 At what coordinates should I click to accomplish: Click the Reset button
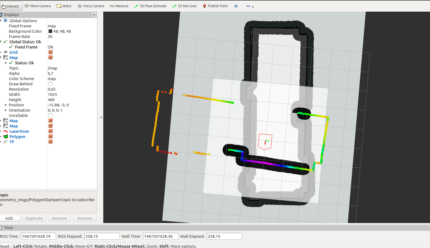pyautogui.click(x=5, y=246)
